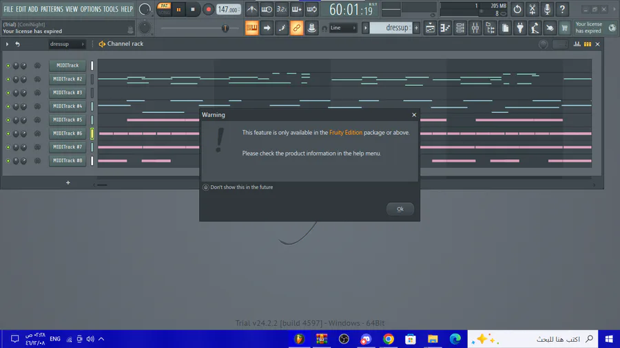Click the 147.000 tempo field
620x348 pixels.
point(229,10)
